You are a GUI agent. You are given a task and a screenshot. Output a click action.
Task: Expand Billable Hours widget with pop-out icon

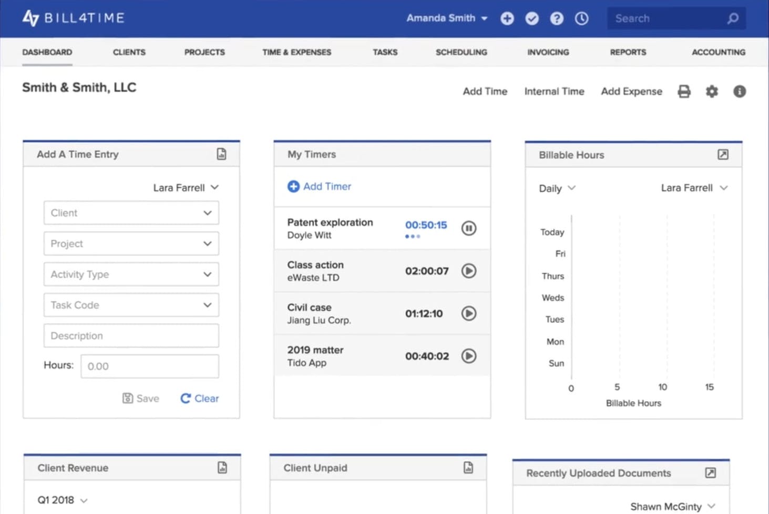[x=723, y=154]
